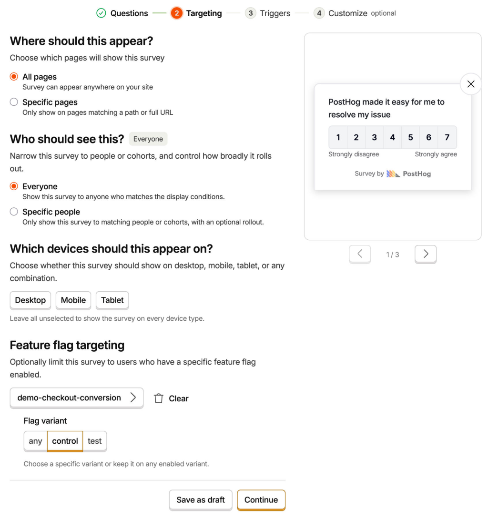Open the demo-checkout-conversion flag selector
Screen dimensions: 488x520
pos(77,398)
